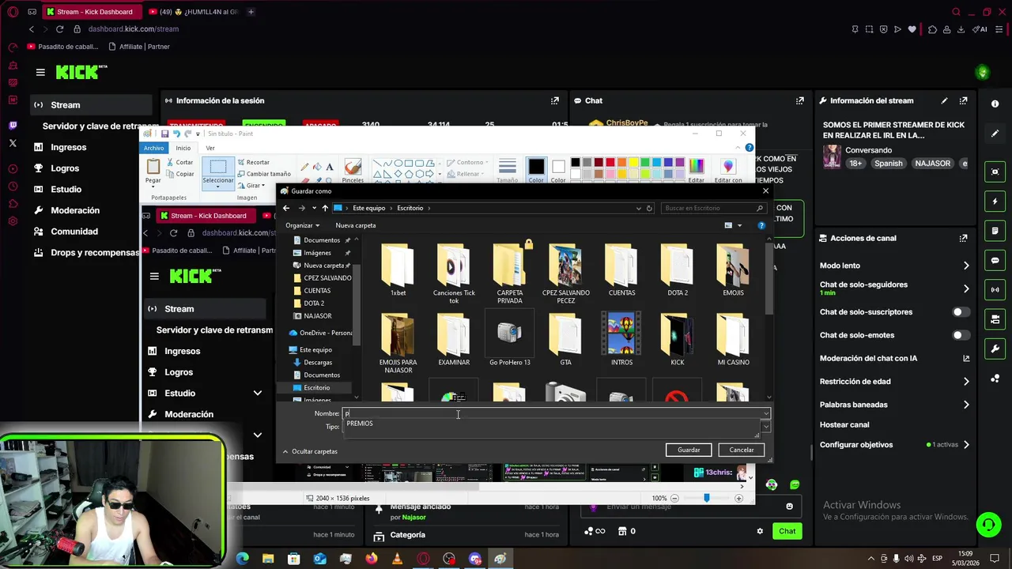Image resolution: width=1012 pixels, height=569 pixels.
Task: Open the Girar dropdown in Paint
Action: click(x=251, y=185)
